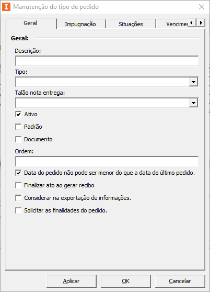Click the Cancelar button
Image resolution: width=210 pixels, height=292 pixels.
pyautogui.click(x=180, y=281)
